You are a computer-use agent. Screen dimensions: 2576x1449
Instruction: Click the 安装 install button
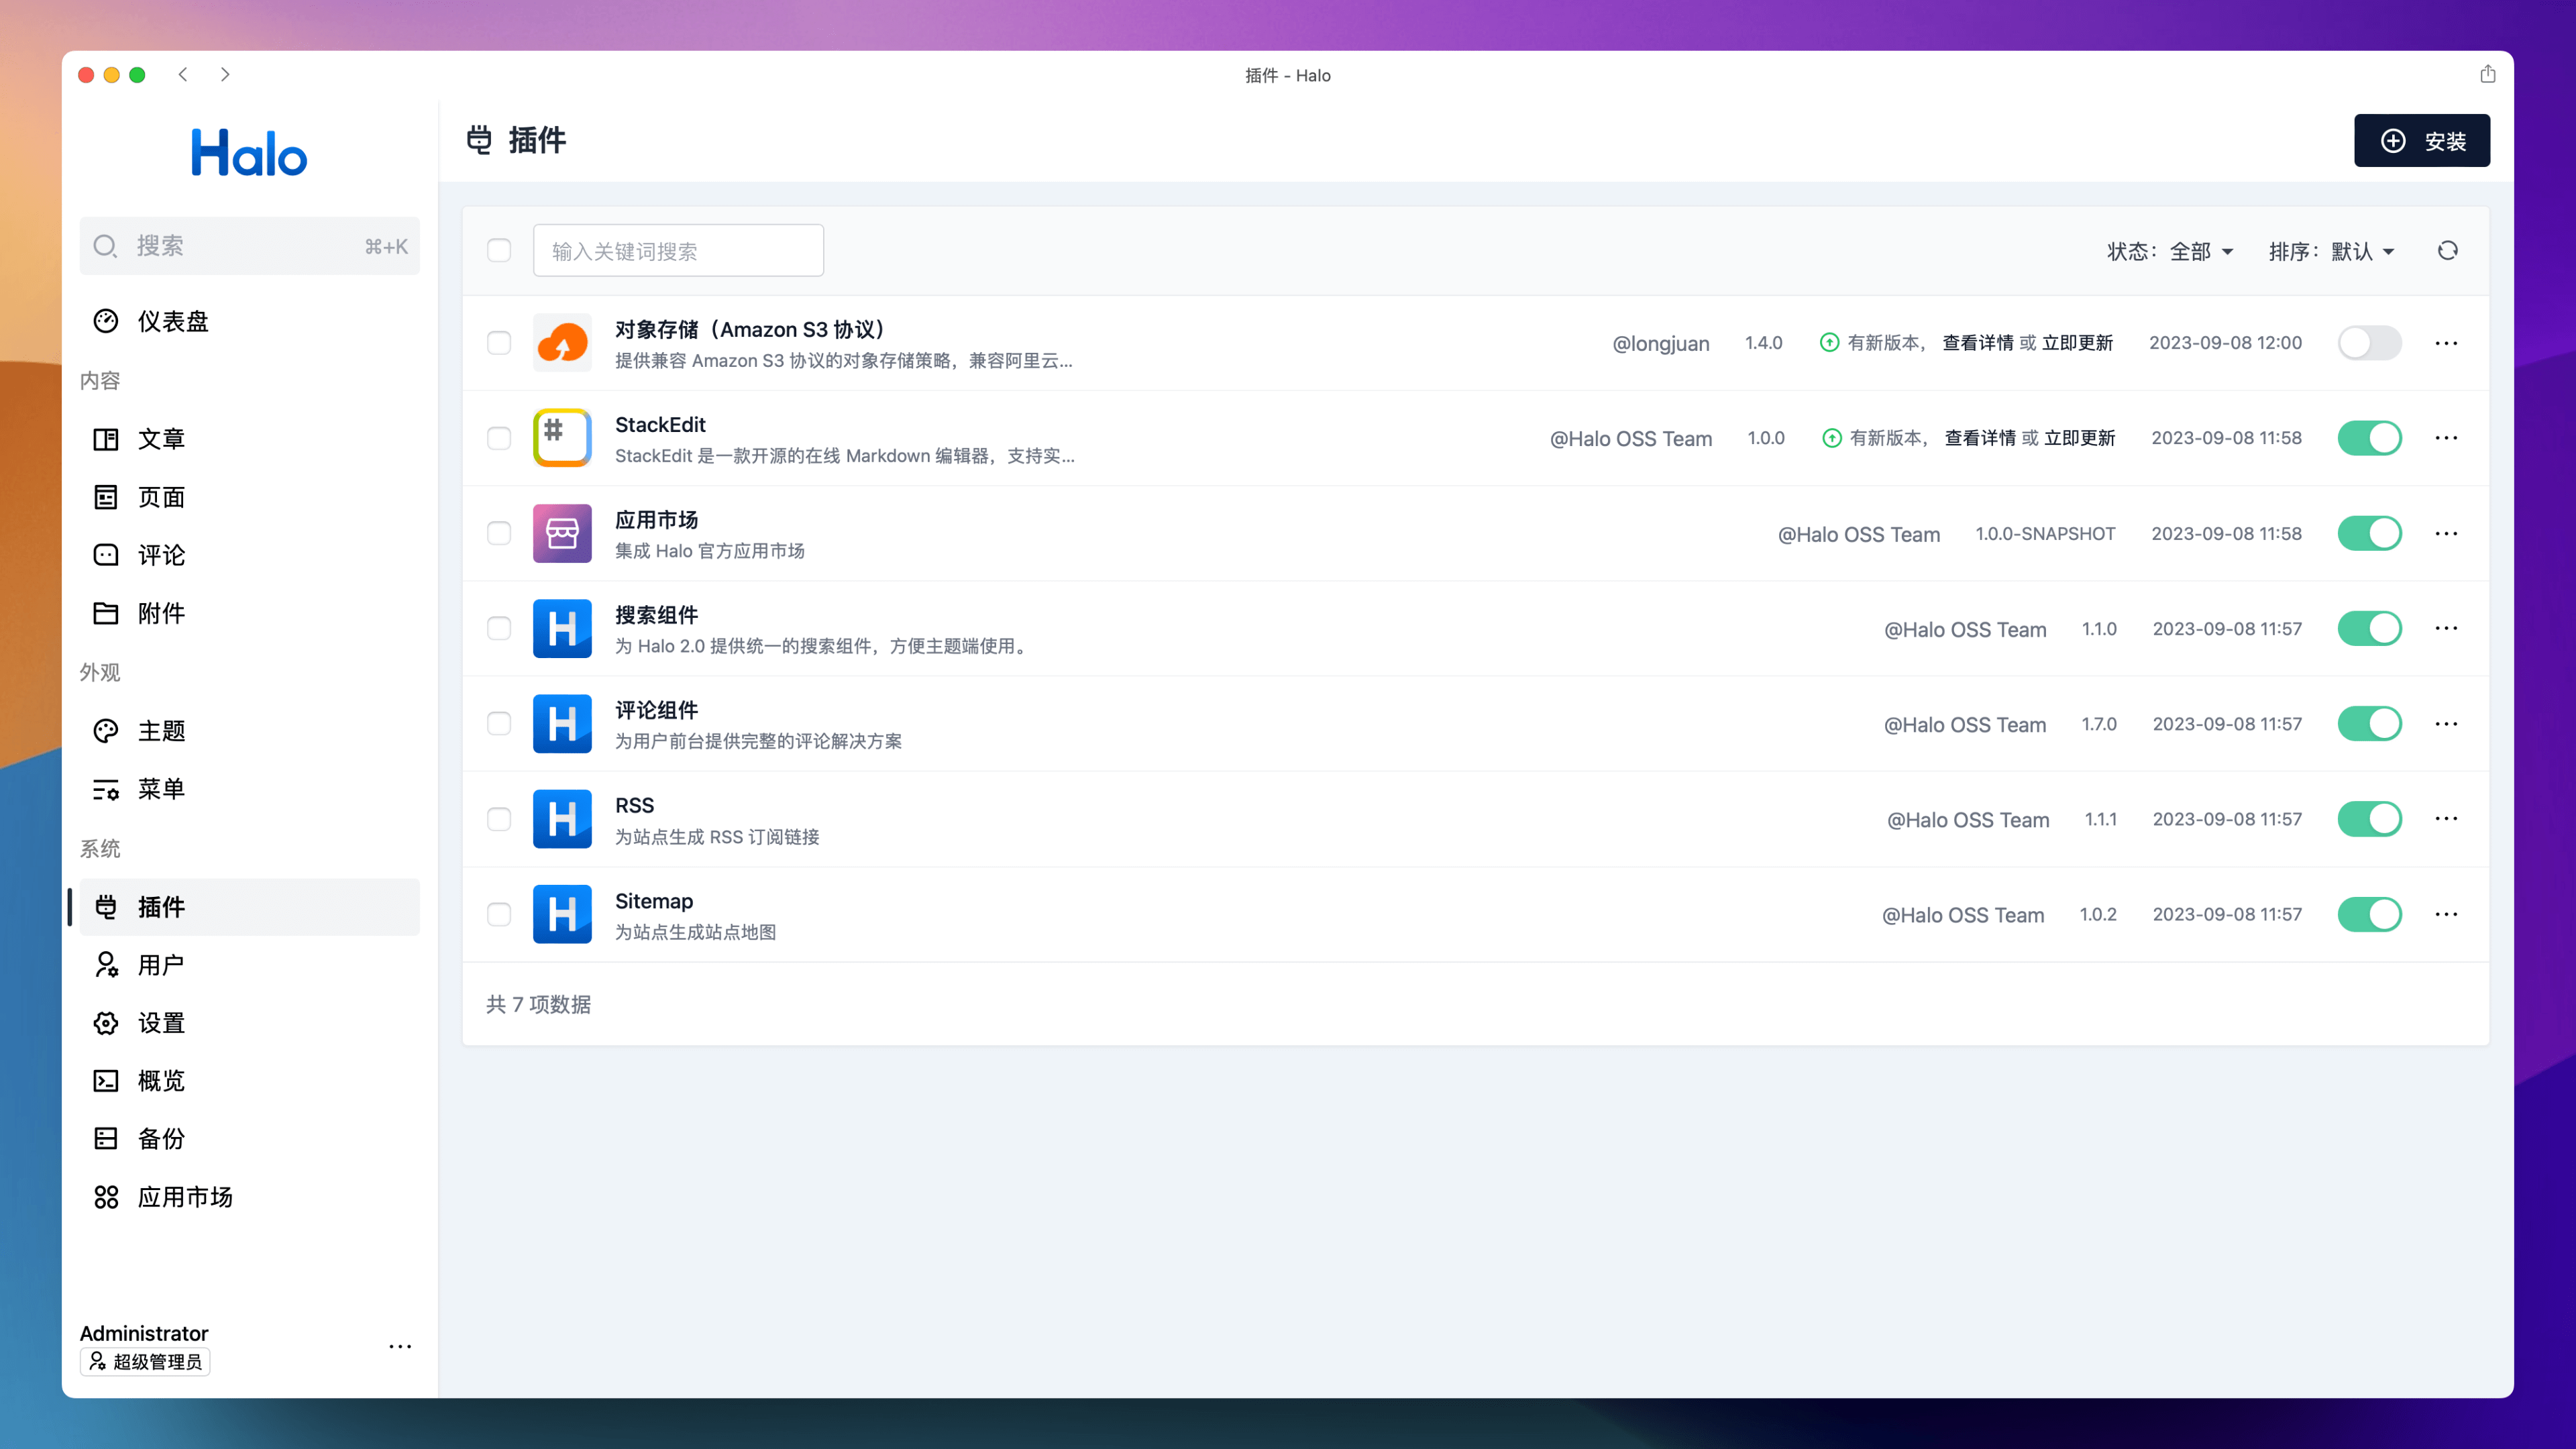tap(2421, 141)
